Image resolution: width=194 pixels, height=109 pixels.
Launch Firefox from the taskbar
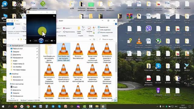pos(15,106)
